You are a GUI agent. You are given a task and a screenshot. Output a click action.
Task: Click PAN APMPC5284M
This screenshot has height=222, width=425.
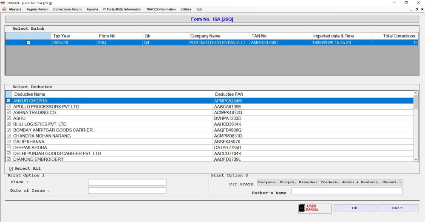click(x=228, y=101)
